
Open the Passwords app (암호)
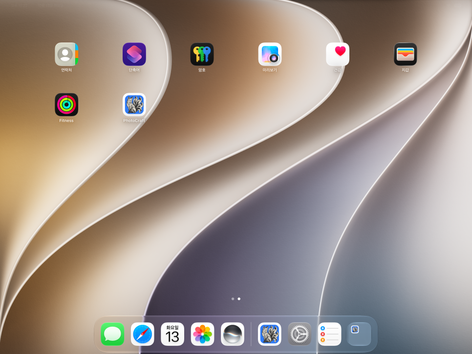pos(202,54)
